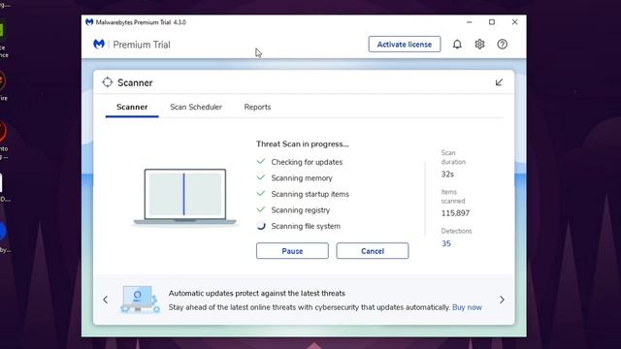621x349 pixels.
Task: Click the Scanning registry checkmark
Action: coord(261,209)
